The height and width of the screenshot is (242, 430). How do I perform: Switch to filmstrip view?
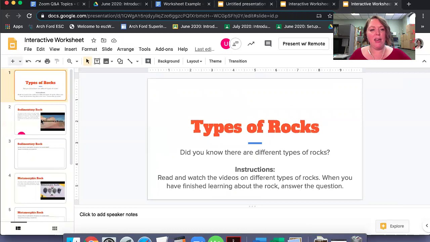tap(18, 229)
